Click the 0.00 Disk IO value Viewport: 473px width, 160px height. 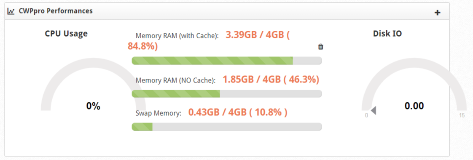point(414,106)
